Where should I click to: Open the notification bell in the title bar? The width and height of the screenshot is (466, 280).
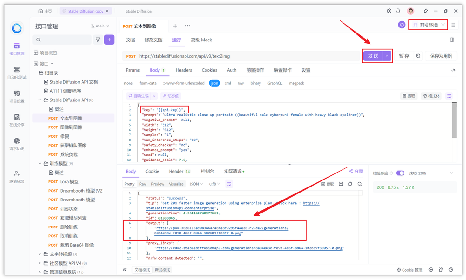[399, 10]
